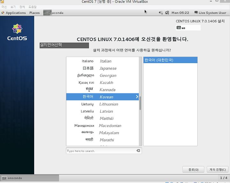Select Marathi language row
Screen dimensions: 230x183
[x=103, y=140]
